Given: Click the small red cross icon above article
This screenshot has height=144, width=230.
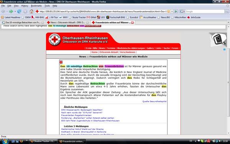Looking at the screenshot, I should (61, 62).
